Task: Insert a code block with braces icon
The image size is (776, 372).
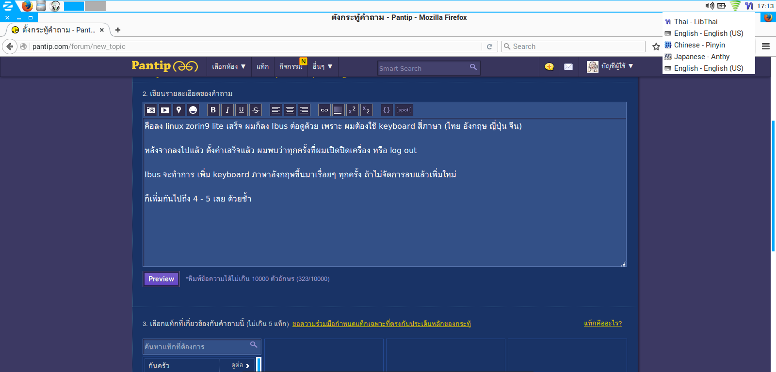Action: [x=387, y=110]
